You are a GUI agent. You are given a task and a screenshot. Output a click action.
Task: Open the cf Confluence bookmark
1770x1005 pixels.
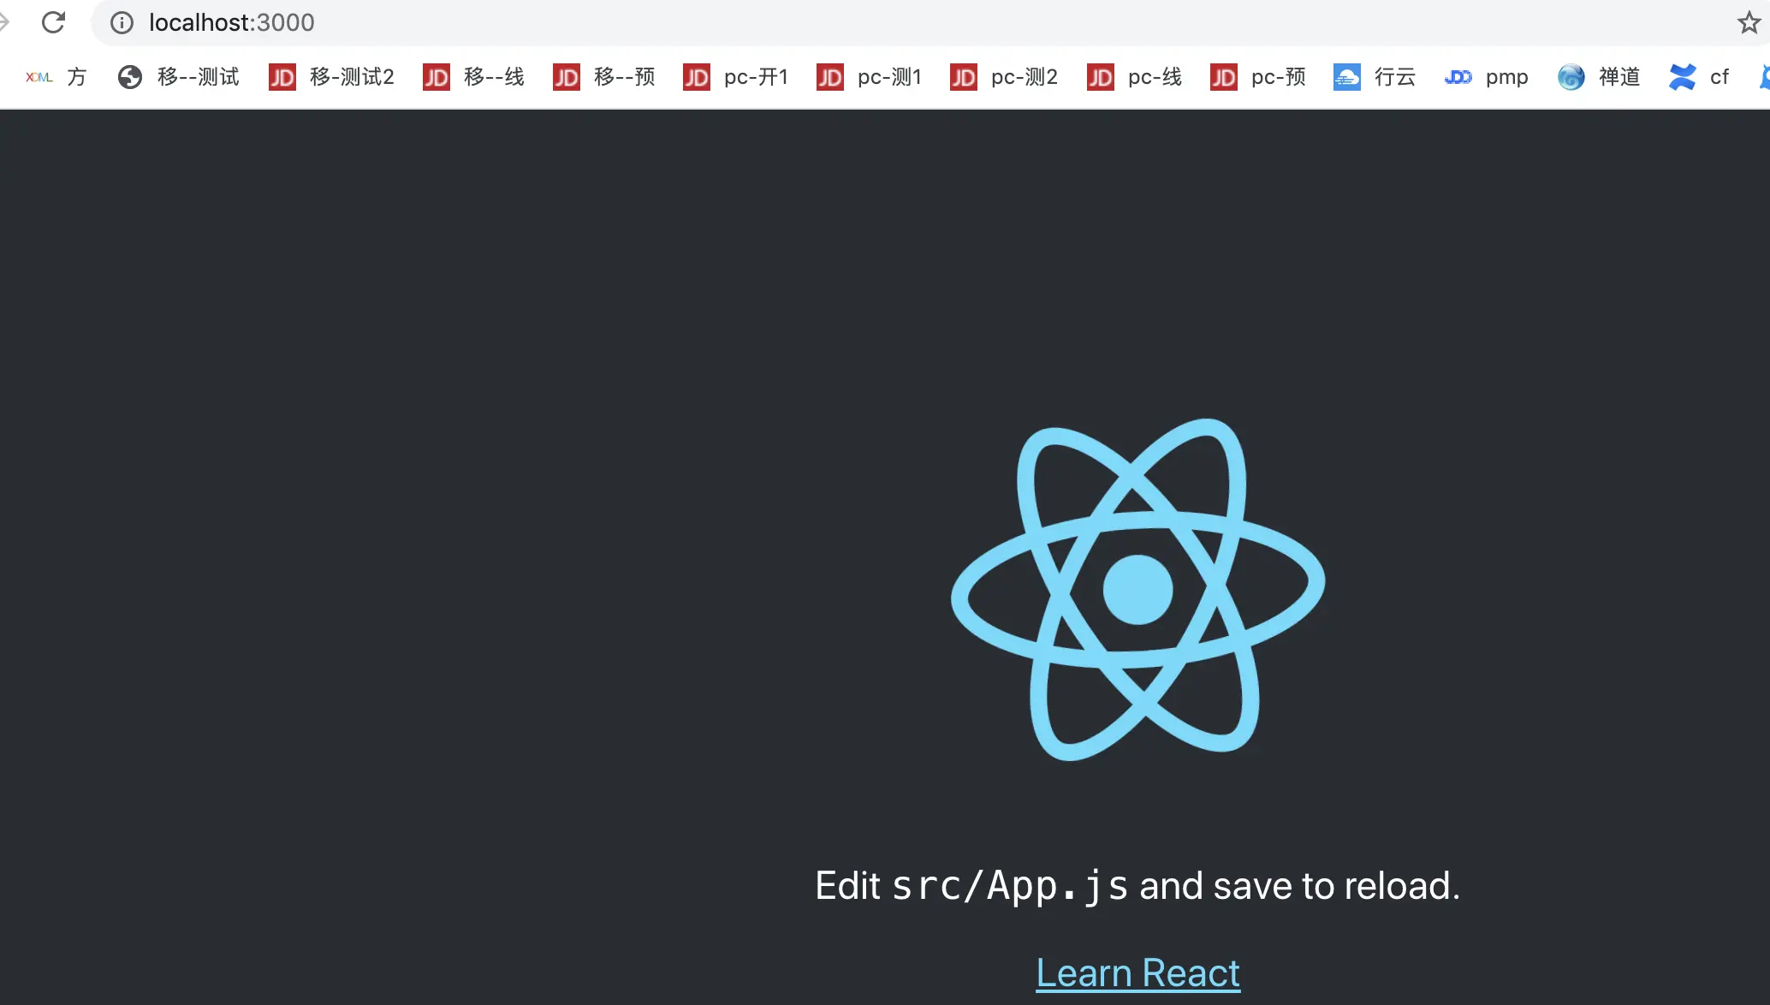1699,77
